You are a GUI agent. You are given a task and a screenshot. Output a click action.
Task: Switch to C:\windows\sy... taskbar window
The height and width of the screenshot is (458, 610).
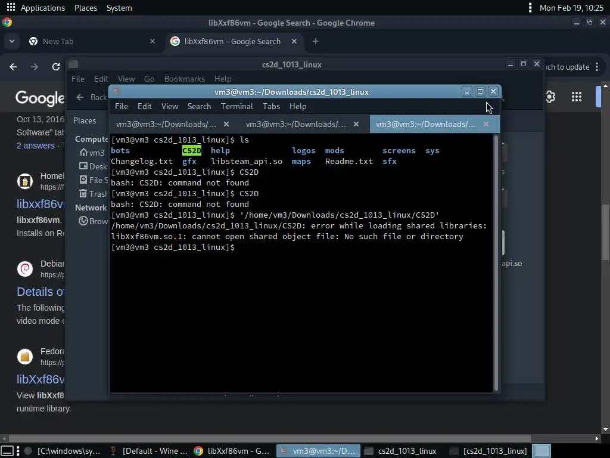pyautogui.click(x=63, y=451)
